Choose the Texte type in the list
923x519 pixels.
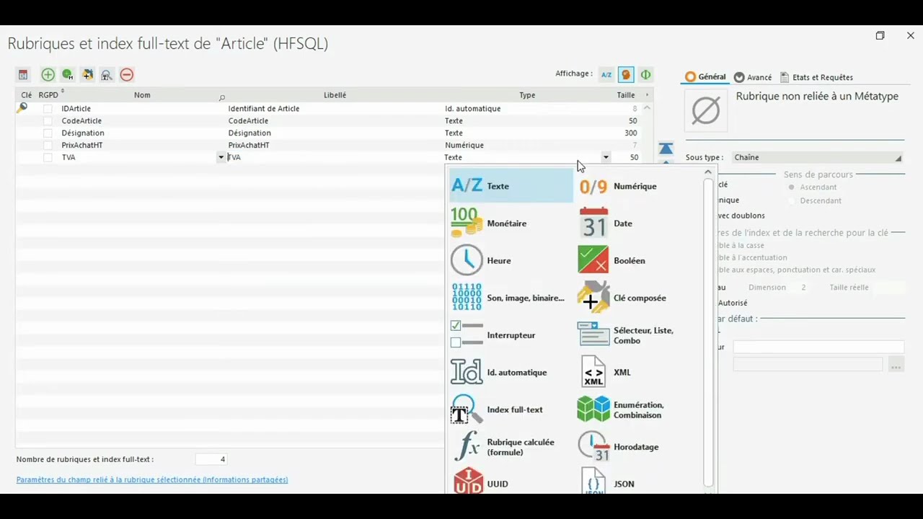511,186
